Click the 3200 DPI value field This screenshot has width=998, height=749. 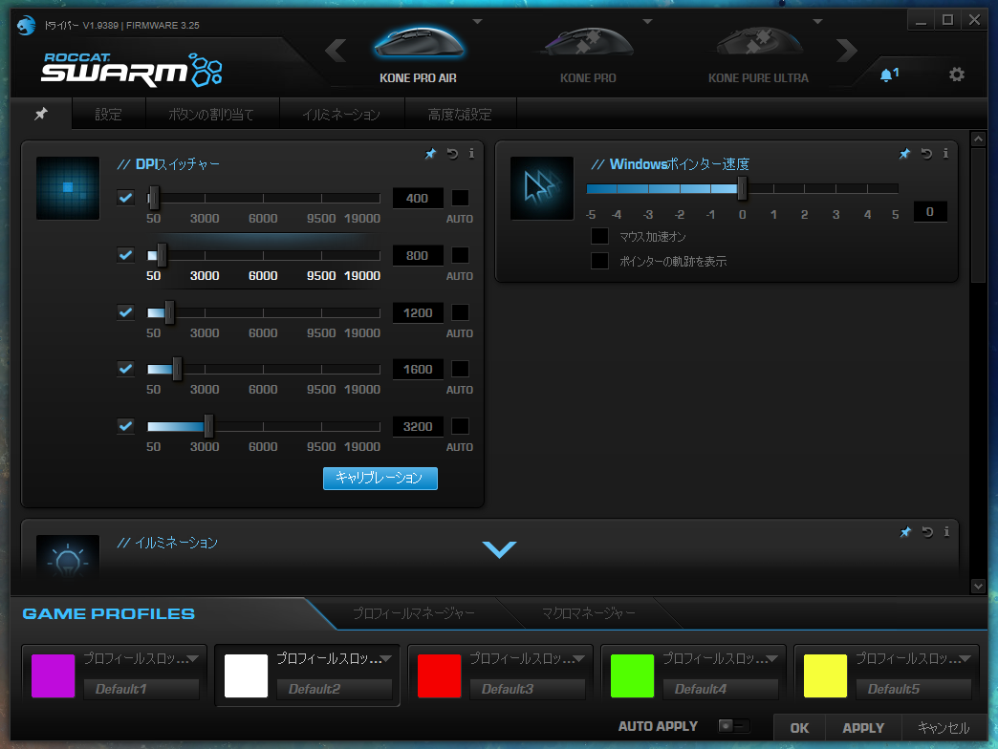tap(418, 426)
